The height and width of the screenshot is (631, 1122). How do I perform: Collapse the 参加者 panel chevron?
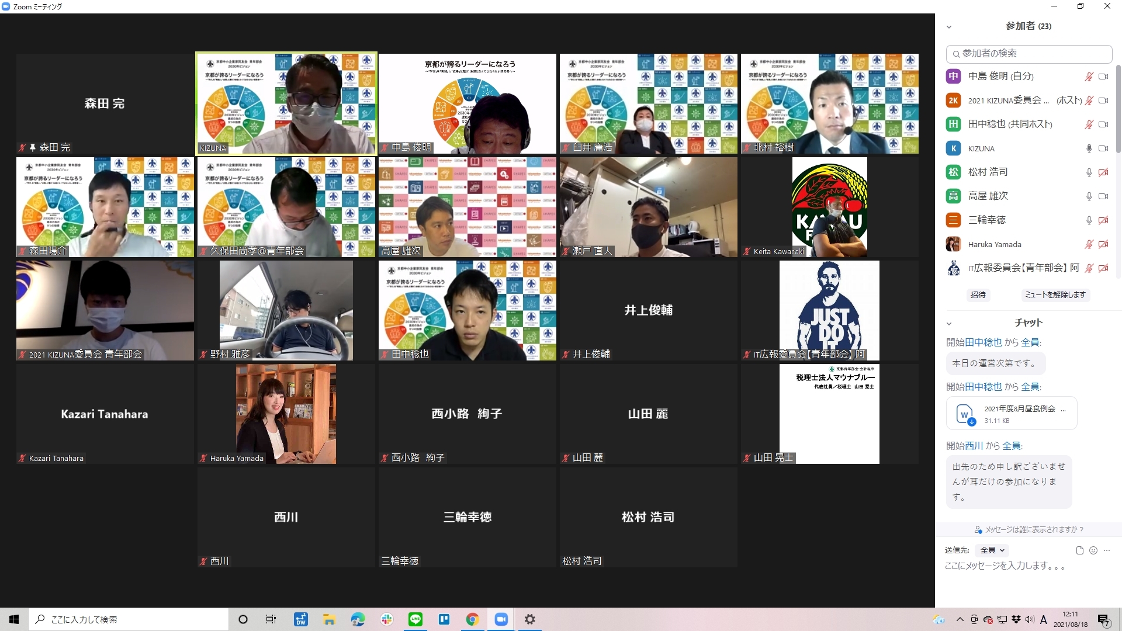coord(949,27)
